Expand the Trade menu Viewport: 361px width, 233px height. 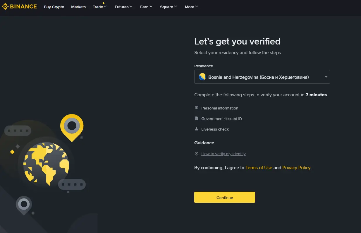tap(99, 7)
